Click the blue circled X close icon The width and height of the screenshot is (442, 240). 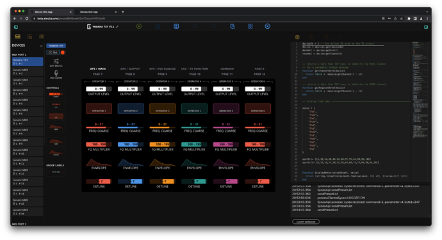[x=268, y=26]
